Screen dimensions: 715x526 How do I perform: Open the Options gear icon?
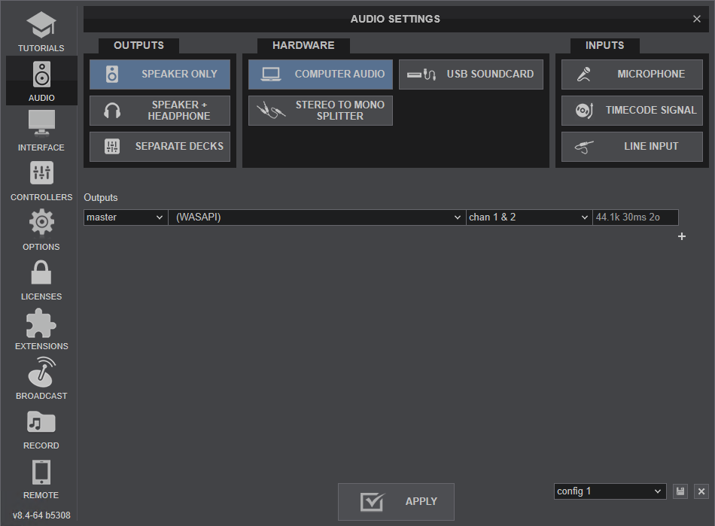(41, 222)
